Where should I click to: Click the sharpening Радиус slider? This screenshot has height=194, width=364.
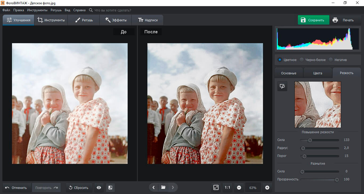319,148
